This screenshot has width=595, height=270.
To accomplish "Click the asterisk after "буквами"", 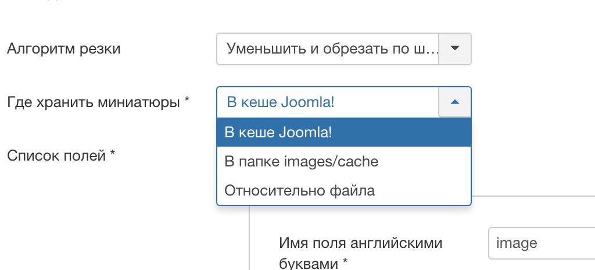I will coord(345,262).
